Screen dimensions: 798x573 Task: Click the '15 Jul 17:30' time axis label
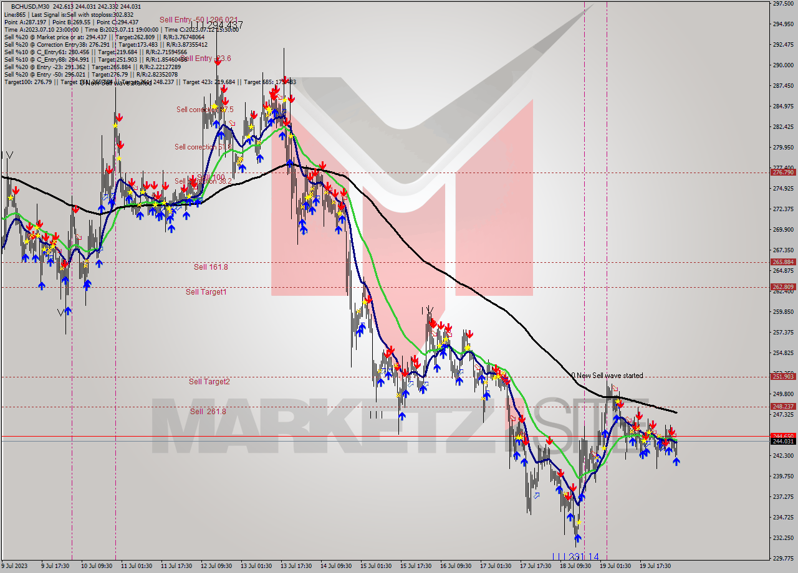[416, 566]
